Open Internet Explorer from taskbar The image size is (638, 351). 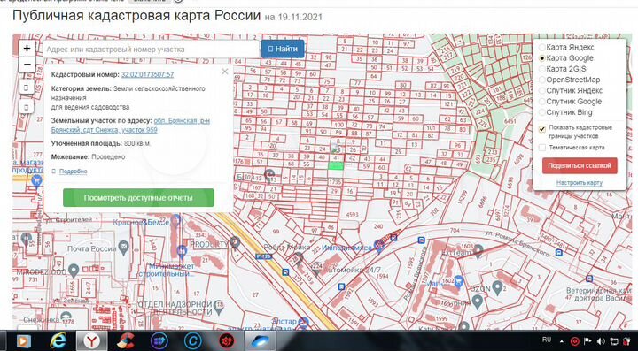(x=58, y=341)
